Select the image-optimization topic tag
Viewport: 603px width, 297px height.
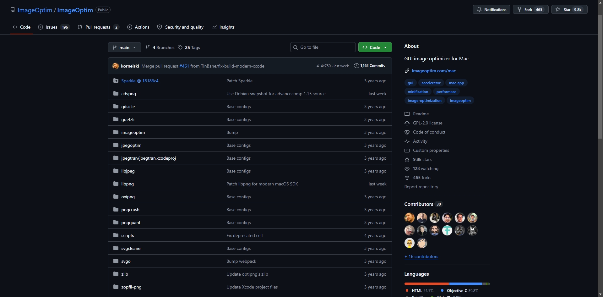(x=425, y=101)
